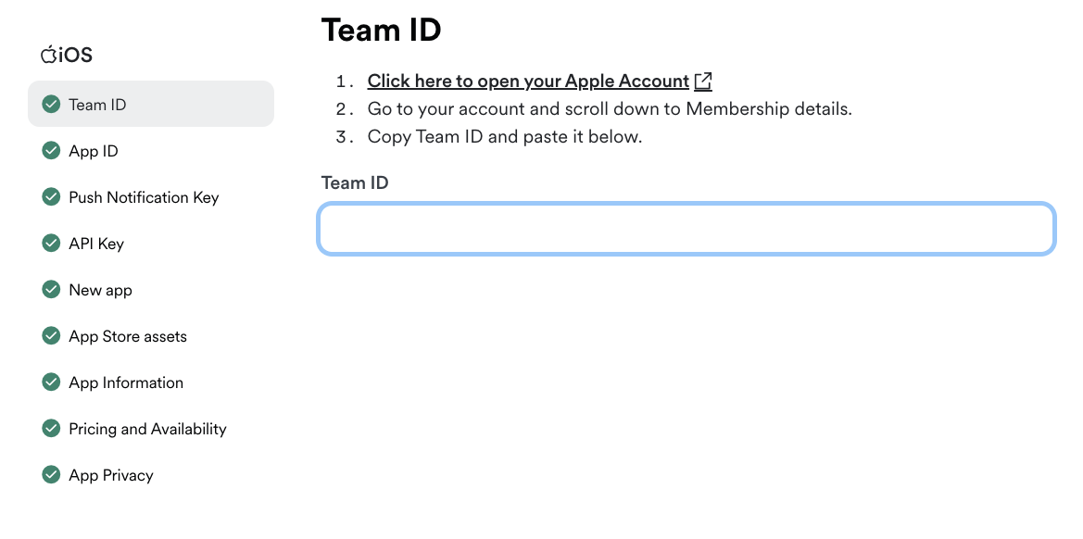
Task: Click inside the Team ID input field
Action: click(686, 229)
